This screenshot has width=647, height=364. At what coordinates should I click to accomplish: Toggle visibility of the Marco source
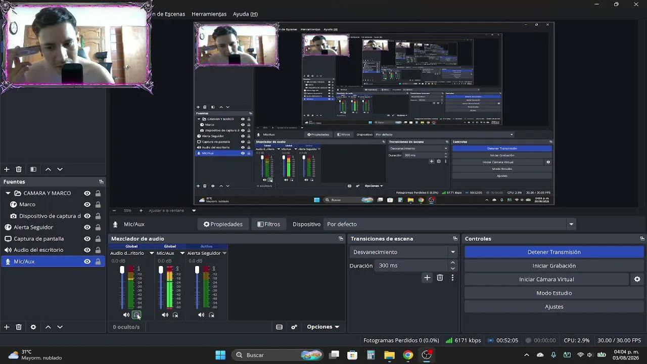click(87, 205)
